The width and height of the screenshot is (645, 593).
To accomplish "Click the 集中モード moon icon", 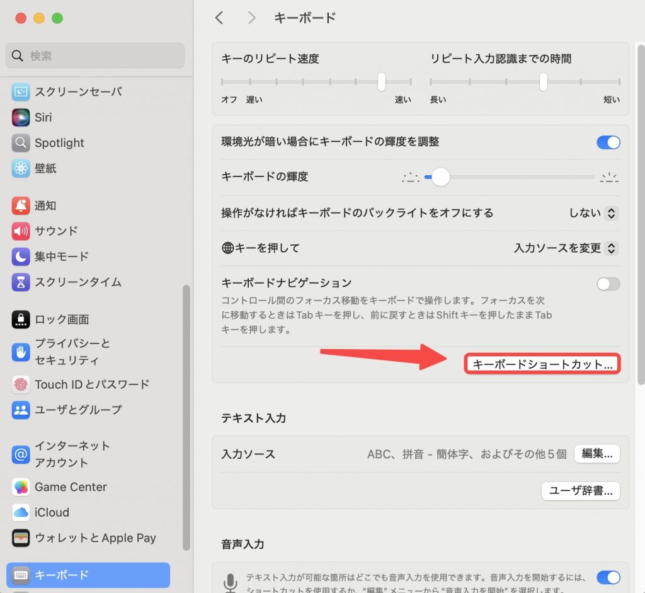I will click(x=21, y=256).
